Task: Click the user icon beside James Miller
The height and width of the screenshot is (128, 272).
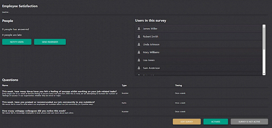Action: click(139, 29)
